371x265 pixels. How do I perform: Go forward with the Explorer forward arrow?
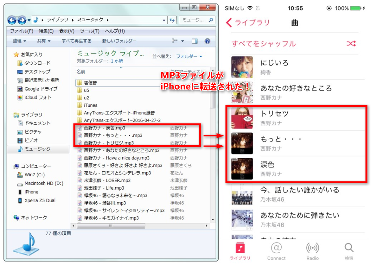tap(22, 20)
